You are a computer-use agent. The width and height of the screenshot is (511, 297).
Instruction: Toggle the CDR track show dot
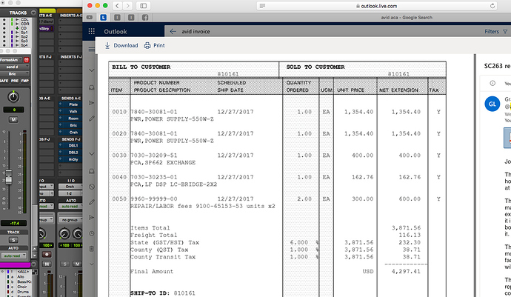pos(4,24)
